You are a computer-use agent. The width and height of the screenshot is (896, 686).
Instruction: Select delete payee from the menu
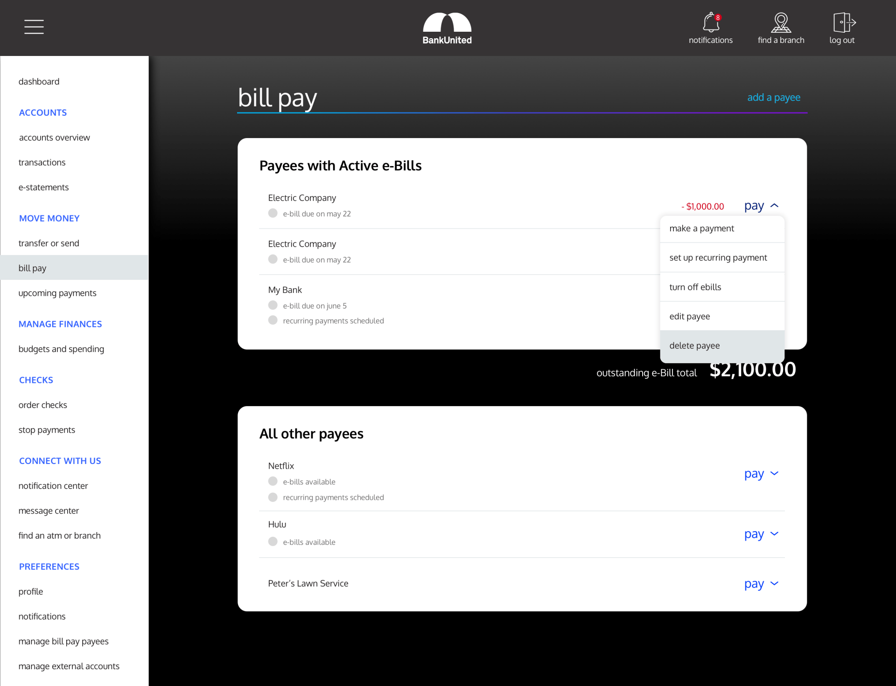tap(694, 346)
